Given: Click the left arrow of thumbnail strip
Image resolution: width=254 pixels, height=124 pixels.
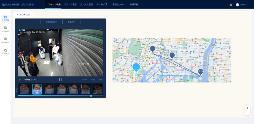Looking at the screenshot, I should click(16, 90).
